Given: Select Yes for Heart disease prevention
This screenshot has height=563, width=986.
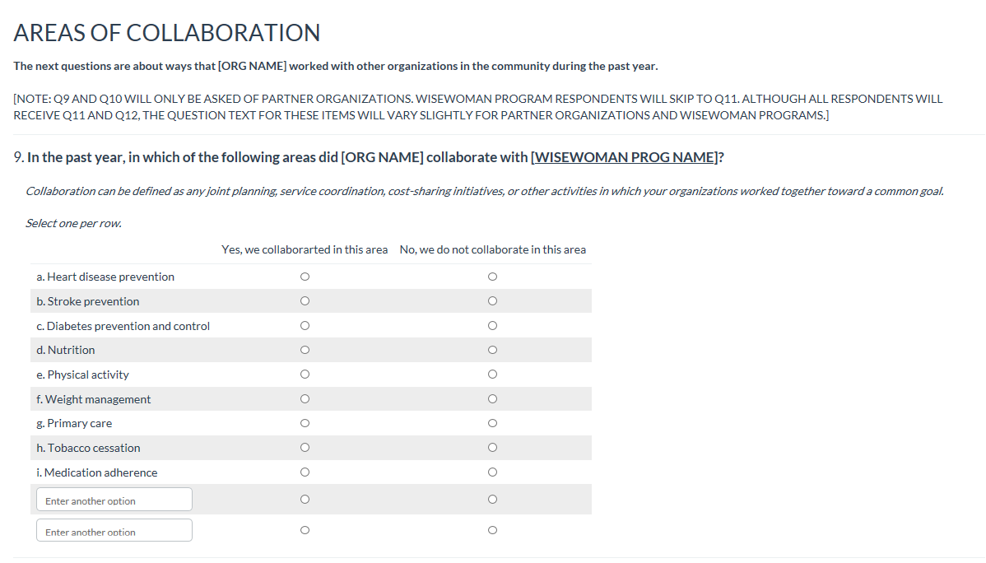Looking at the screenshot, I should (x=305, y=277).
